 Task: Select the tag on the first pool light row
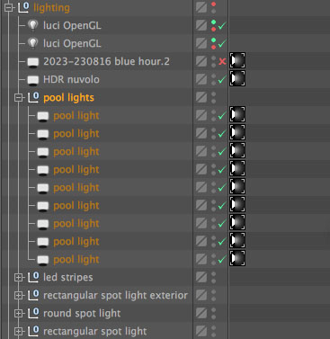tap(237, 114)
